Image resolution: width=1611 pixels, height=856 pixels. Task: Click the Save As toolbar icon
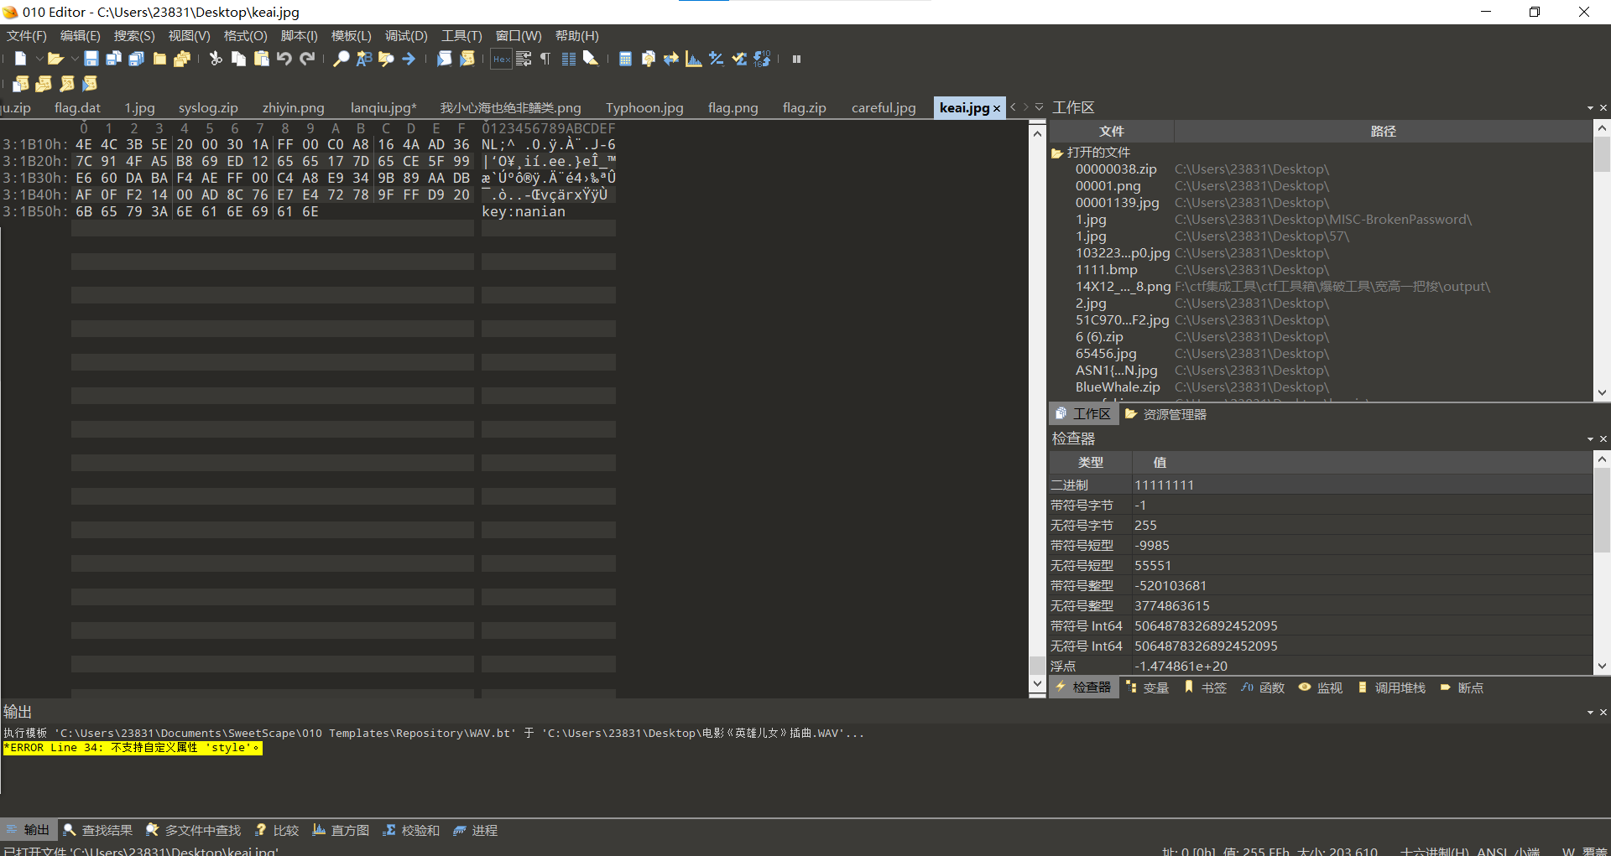113,59
